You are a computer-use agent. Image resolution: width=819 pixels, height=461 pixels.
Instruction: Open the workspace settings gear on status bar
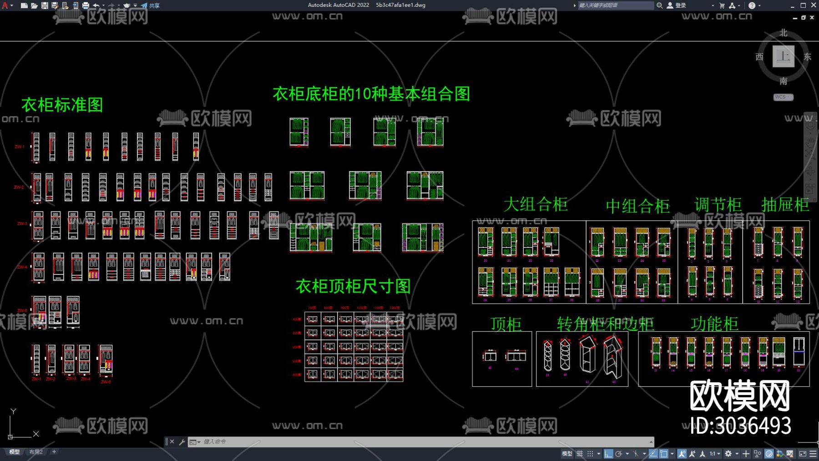(x=728, y=454)
